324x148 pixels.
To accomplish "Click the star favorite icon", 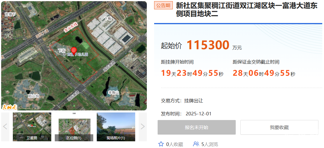I will [x=161, y=144].
